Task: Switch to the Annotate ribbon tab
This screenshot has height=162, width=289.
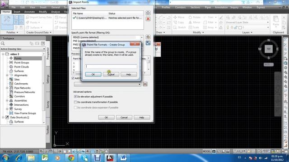Action: point(29,12)
